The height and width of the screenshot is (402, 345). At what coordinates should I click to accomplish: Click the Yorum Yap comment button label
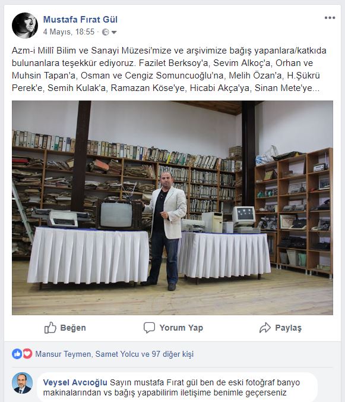pyautogui.click(x=181, y=328)
